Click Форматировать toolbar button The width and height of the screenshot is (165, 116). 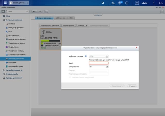coord(69,26)
